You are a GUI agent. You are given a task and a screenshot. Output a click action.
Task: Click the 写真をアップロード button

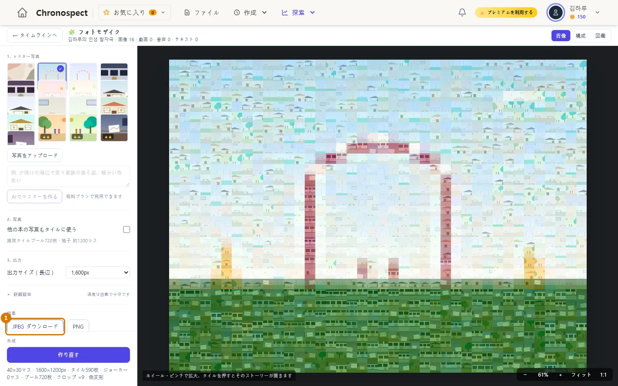[x=35, y=155]
